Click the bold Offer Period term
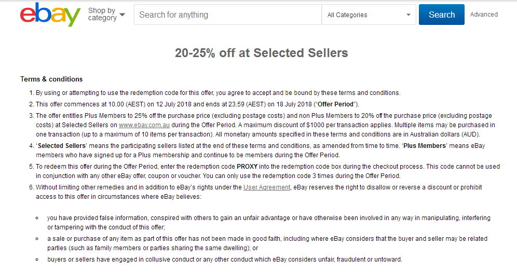The image size is (517, 273). pos(335,104)
